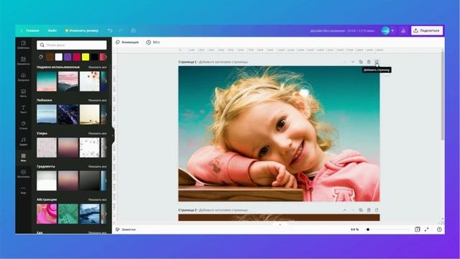Enter fullscreen presentation mode in the bottom bar
460x259 pixels.
pos(426,230)
